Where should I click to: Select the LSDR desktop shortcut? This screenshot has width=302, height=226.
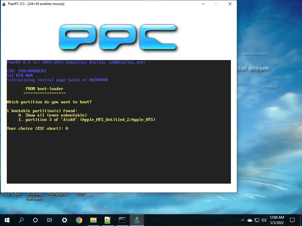point(81,194)
